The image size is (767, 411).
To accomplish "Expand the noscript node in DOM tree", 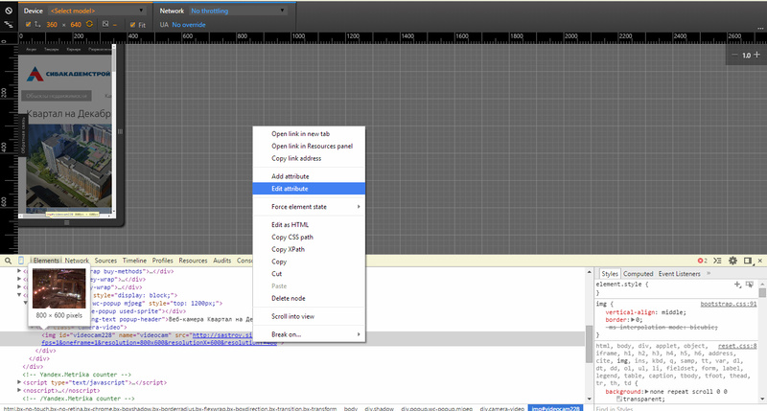I will point(21,389).
